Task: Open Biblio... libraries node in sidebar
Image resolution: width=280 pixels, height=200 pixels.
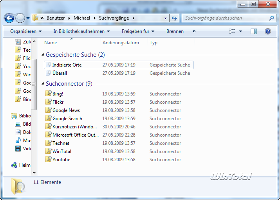Action: 21,116
